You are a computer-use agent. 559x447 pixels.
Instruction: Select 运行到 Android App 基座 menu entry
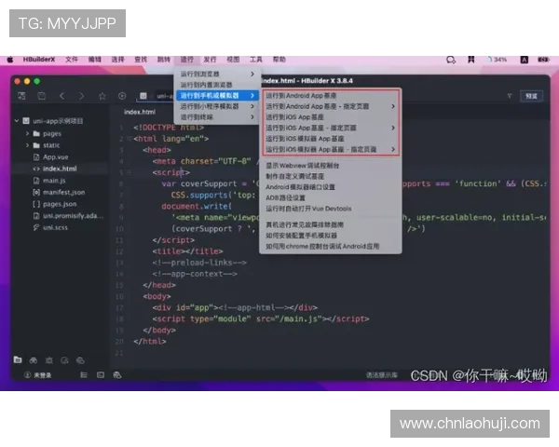[301, 95]
